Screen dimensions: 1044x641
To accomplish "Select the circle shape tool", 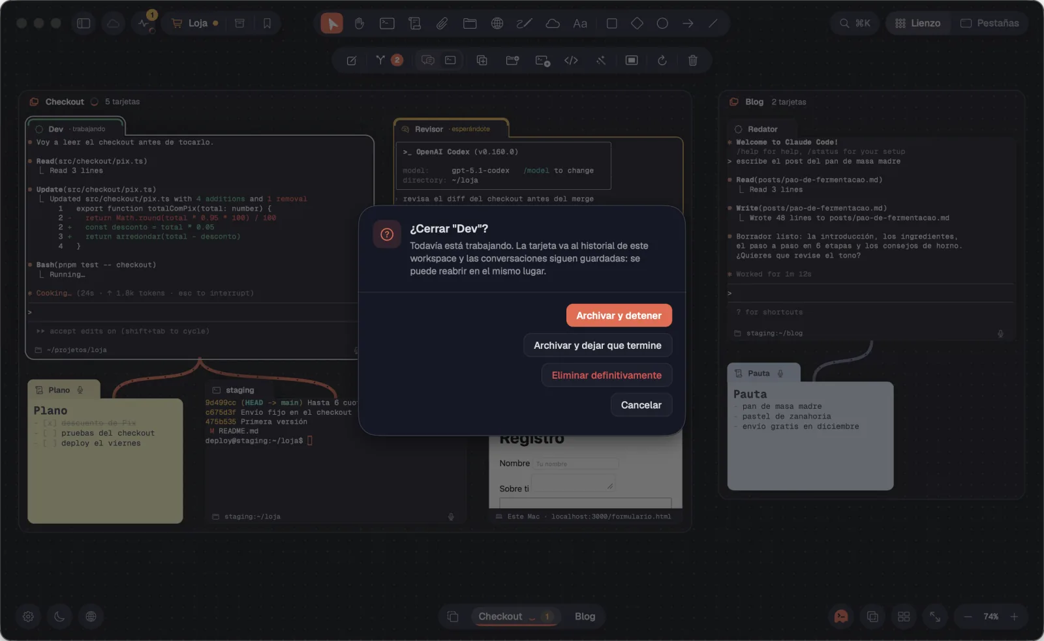I will click(662, 23).
